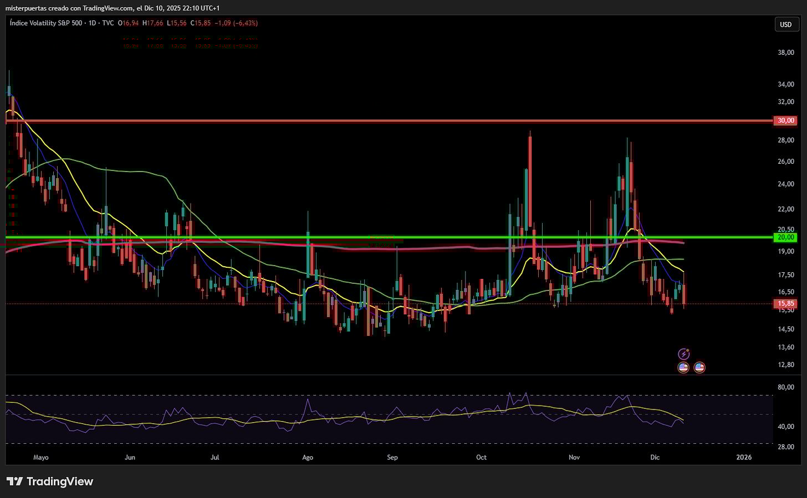Click the Mayo label on time axis
The width and height of the screenshot is (807, 498).
(x=41, y=458)
